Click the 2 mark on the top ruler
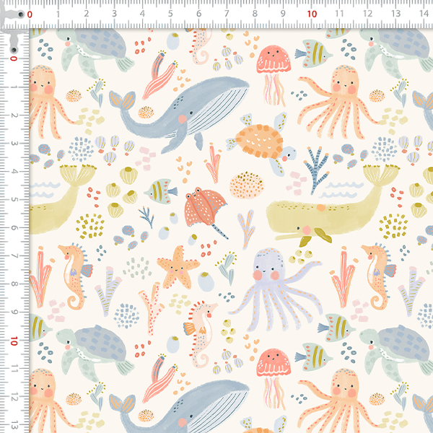433x433 pixels. coord(86,14)
